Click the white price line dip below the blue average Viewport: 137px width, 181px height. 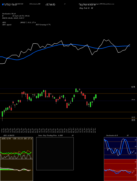point(92,55)
